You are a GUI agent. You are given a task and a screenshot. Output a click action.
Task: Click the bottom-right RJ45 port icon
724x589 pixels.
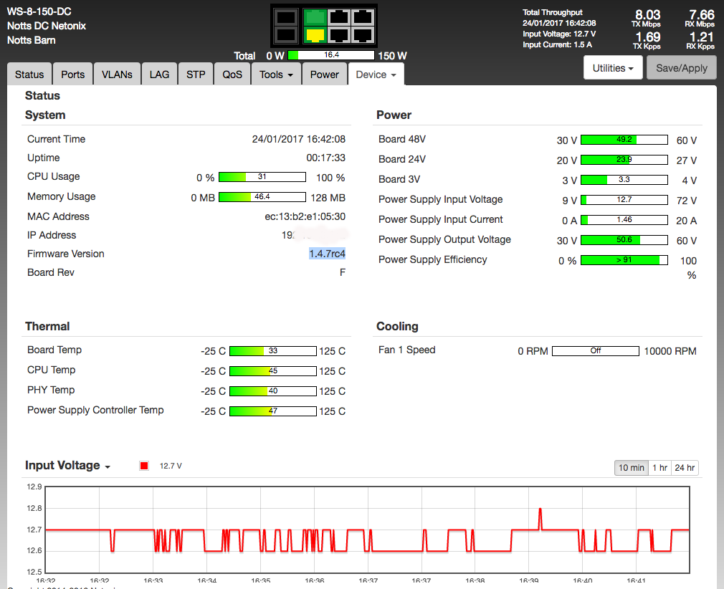click(363, 34)
